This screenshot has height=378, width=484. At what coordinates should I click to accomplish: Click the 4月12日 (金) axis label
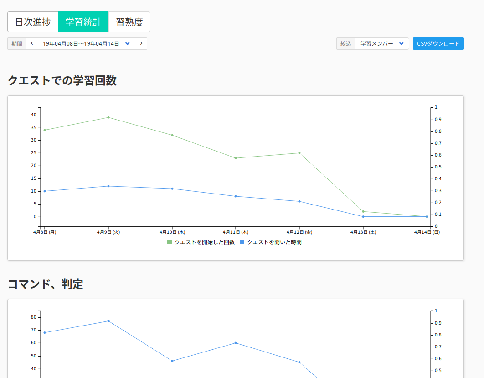click(299, 232)
